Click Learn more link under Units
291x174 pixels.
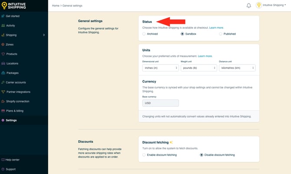(205, 56)
